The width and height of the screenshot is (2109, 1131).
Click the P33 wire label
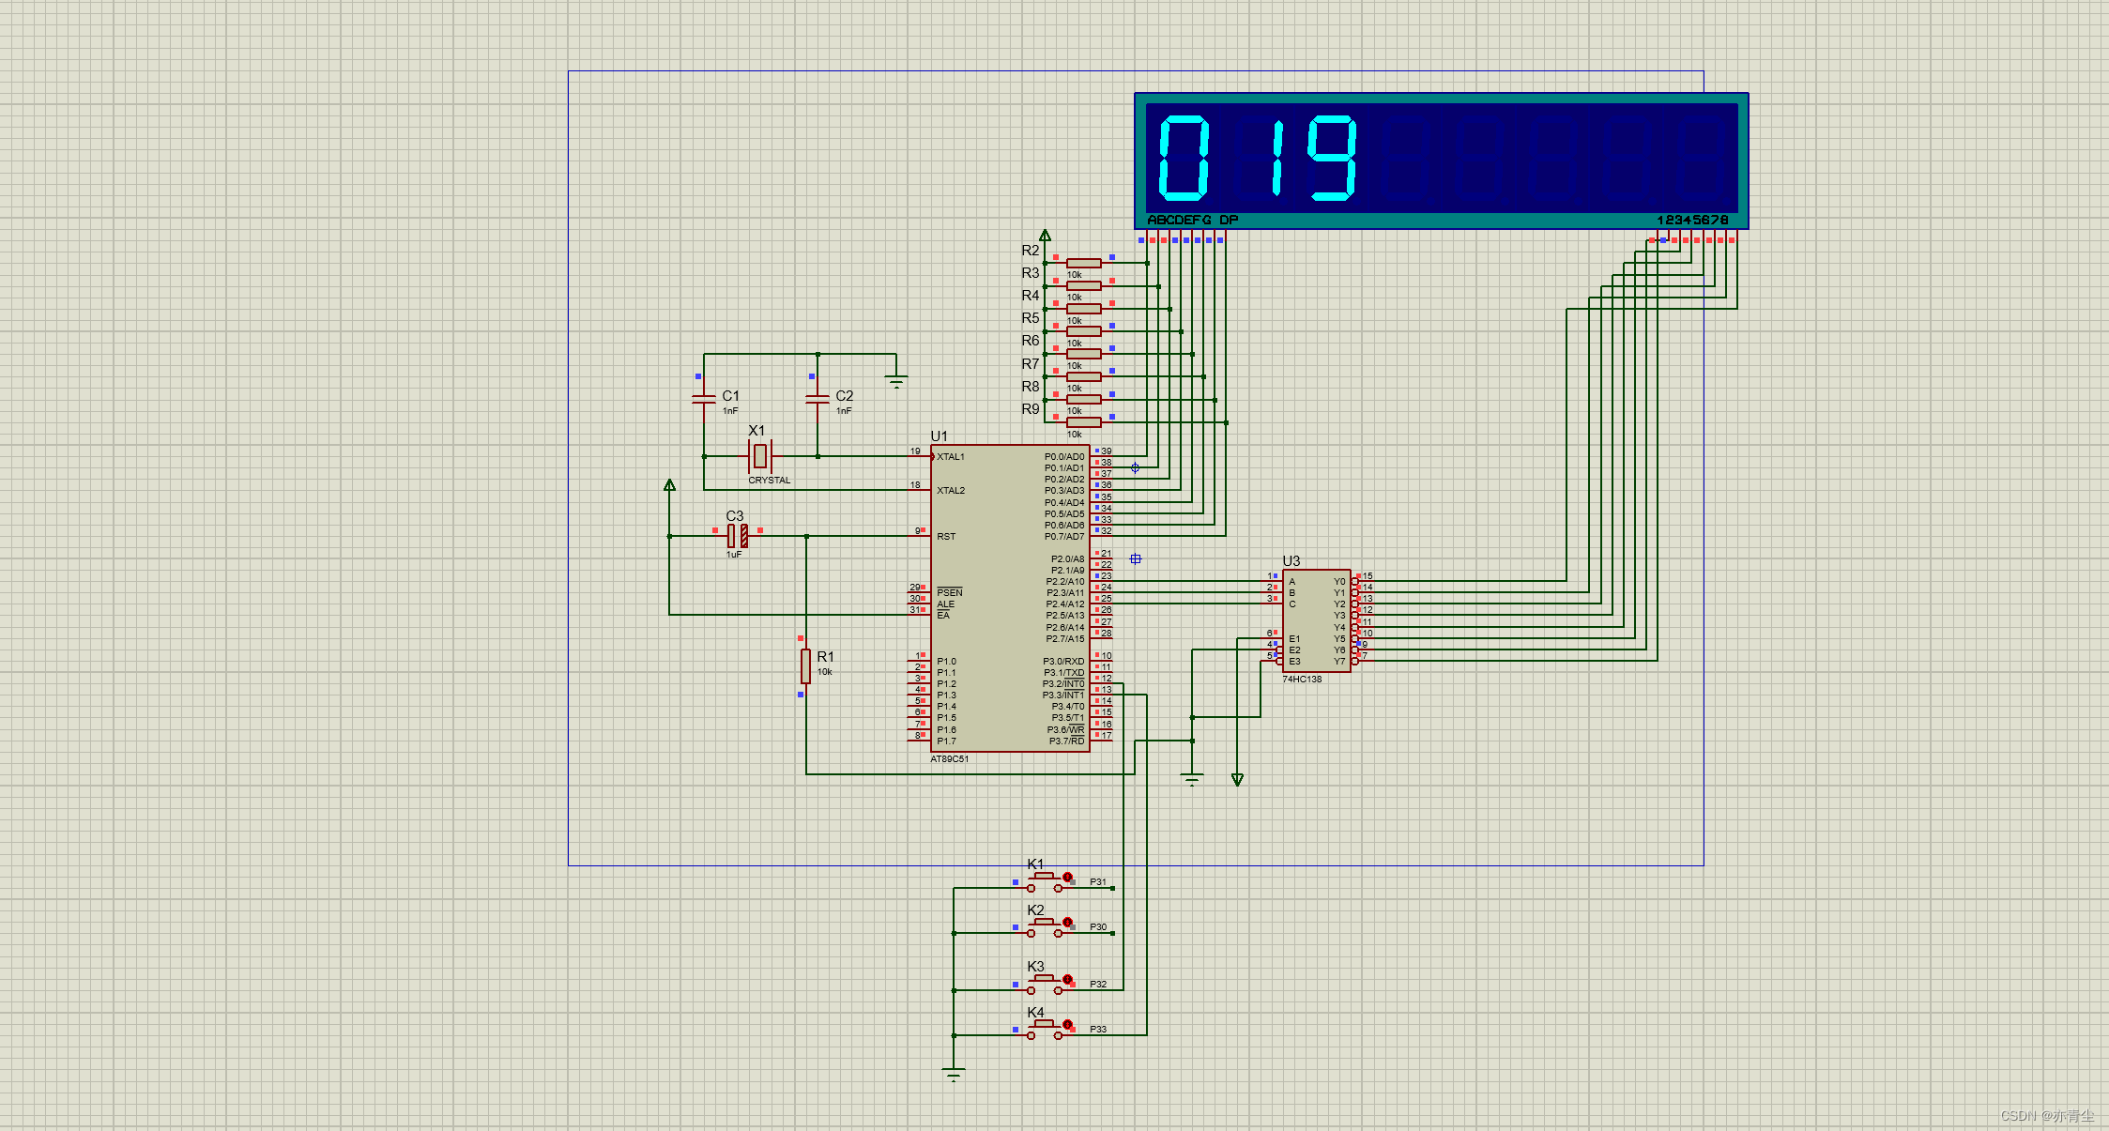click(1098, 1030)
